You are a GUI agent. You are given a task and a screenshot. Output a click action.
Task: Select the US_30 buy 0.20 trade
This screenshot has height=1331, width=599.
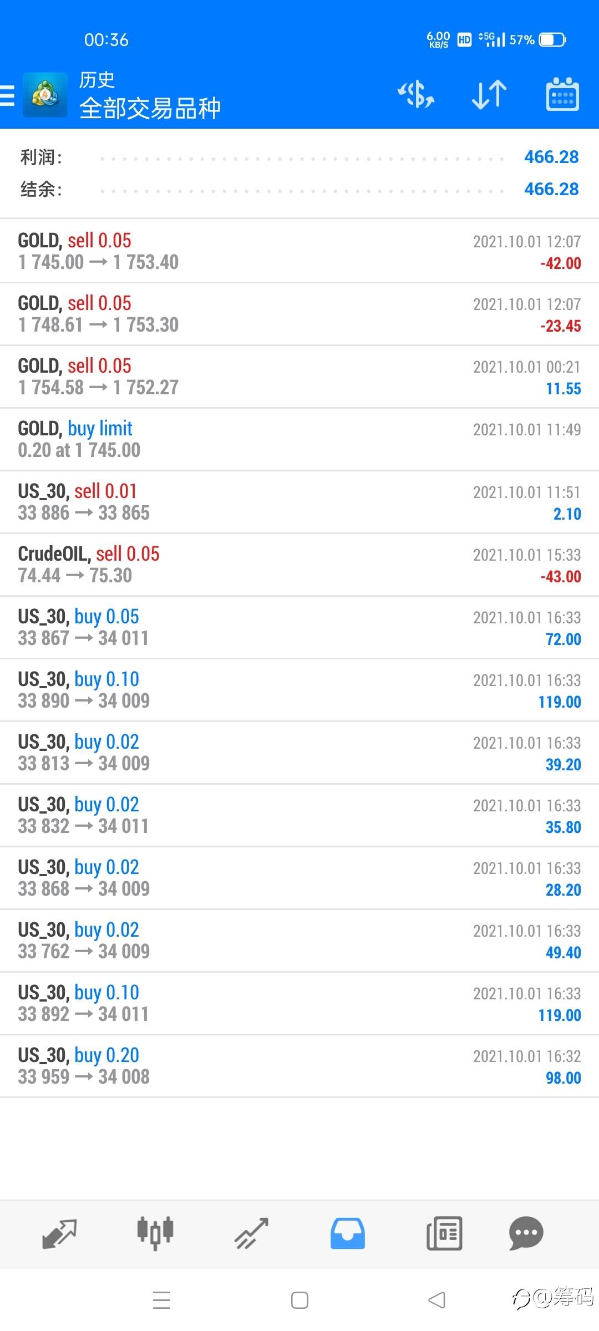click(299, 1066)
